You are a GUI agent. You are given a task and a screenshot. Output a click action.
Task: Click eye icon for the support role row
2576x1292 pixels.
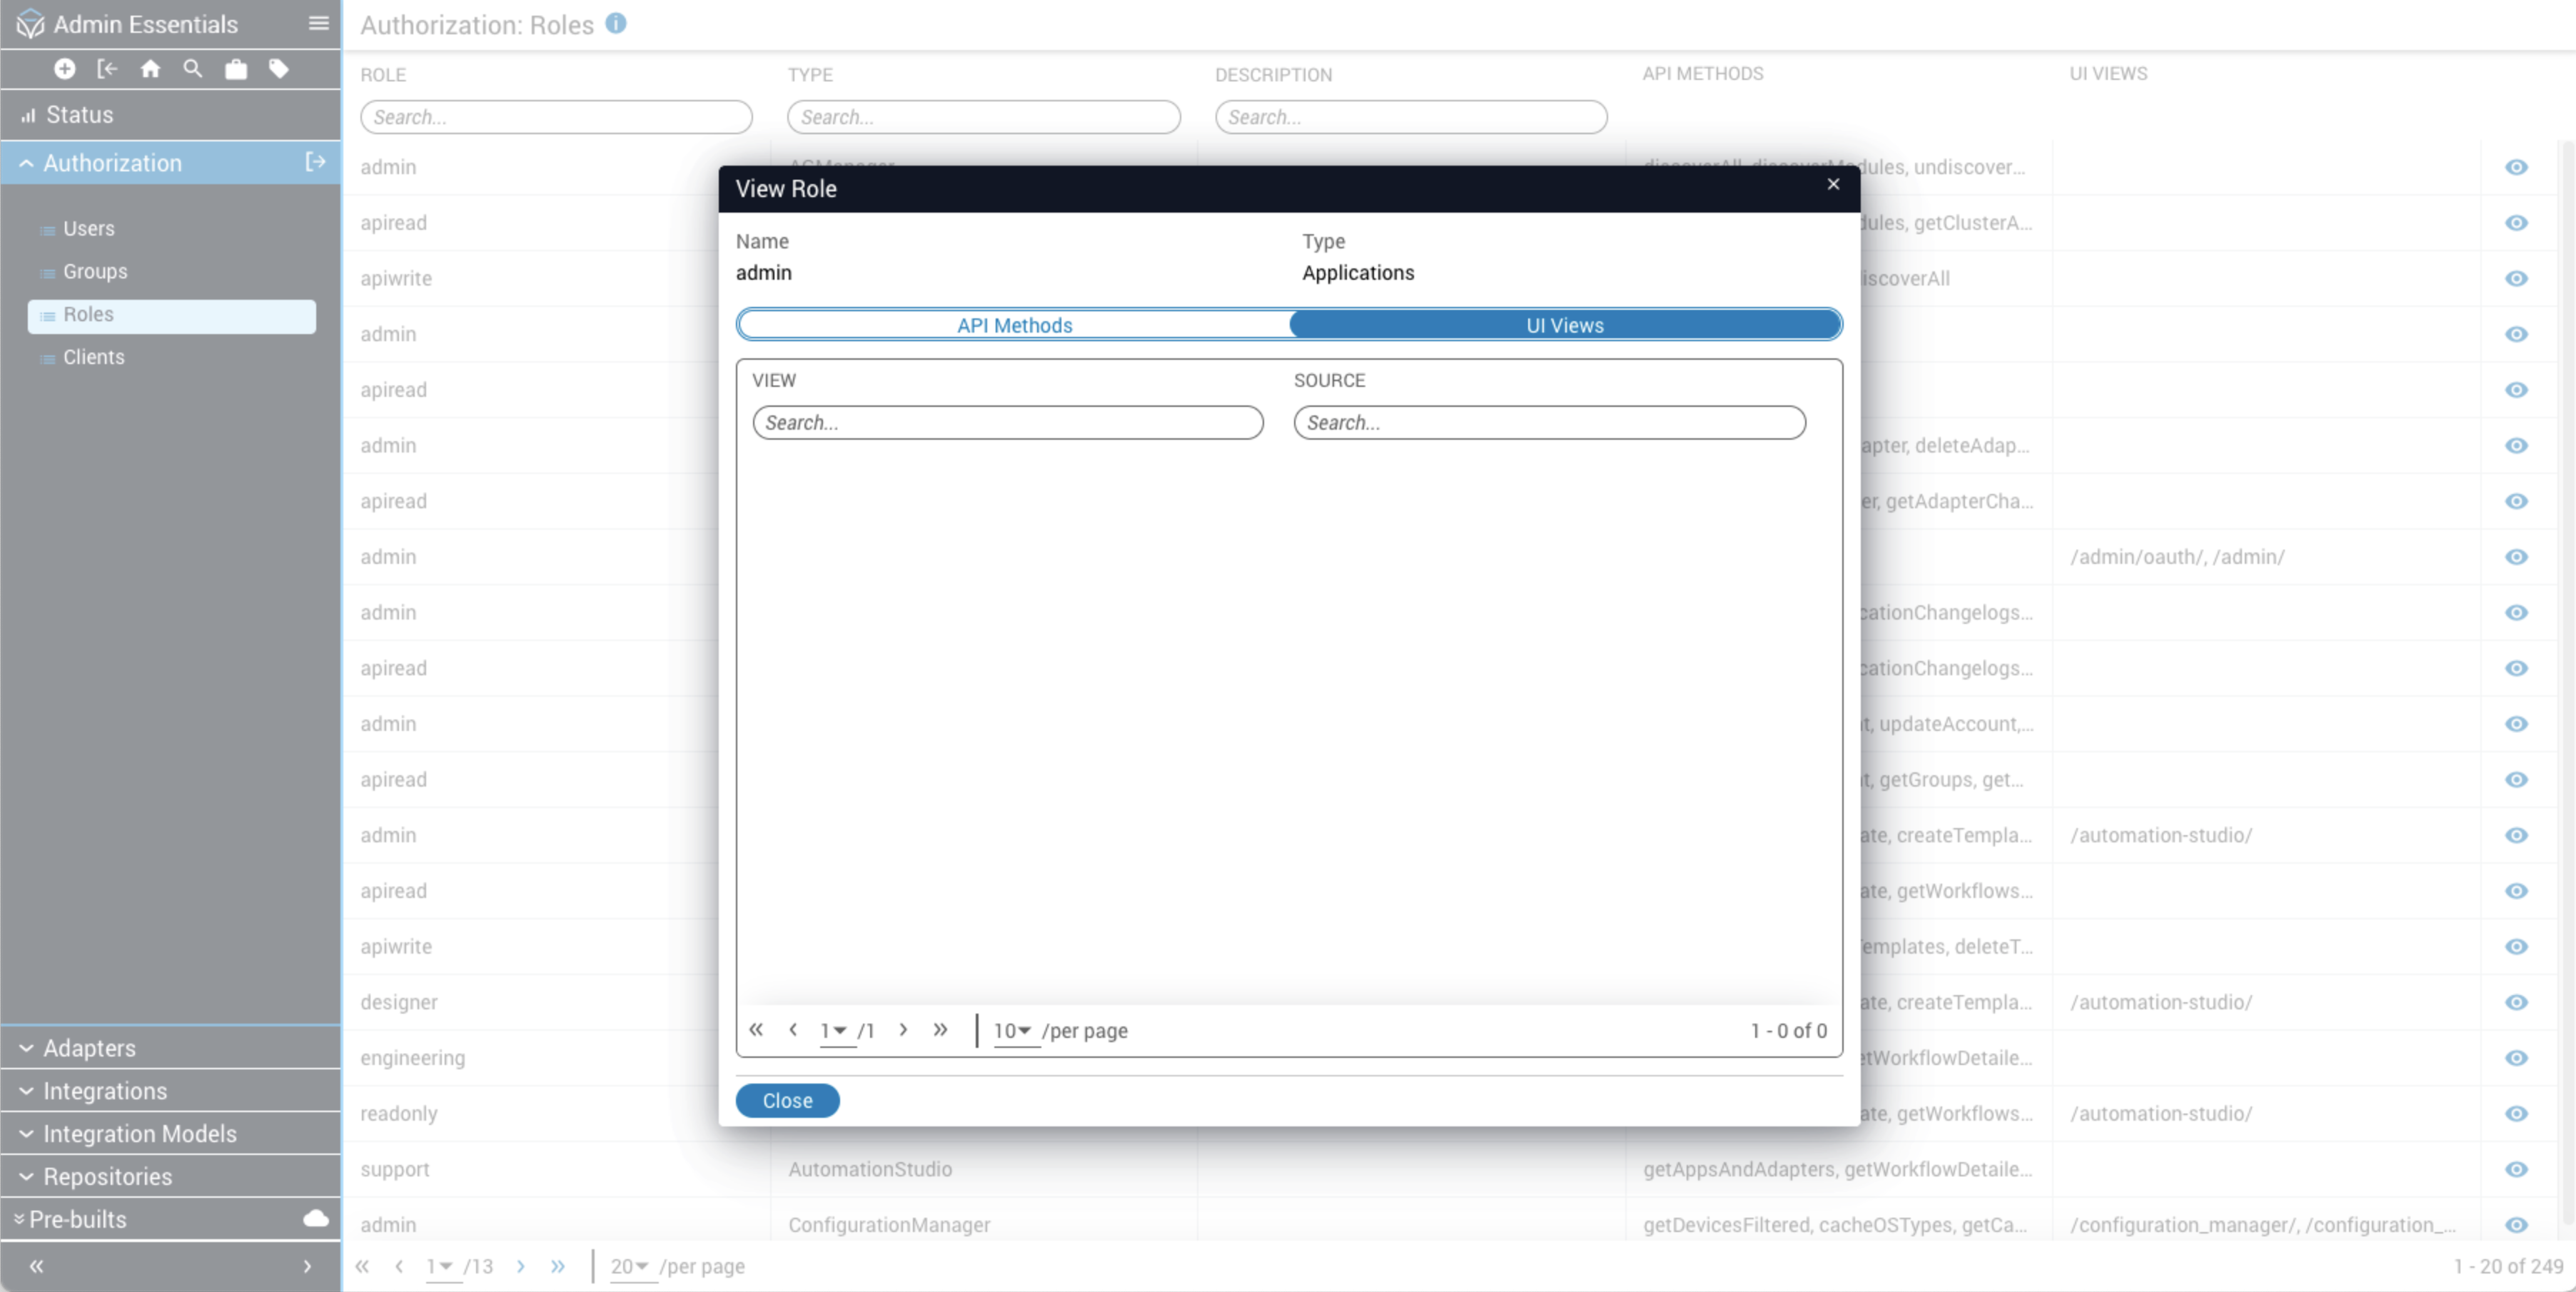point(2516,1169)
